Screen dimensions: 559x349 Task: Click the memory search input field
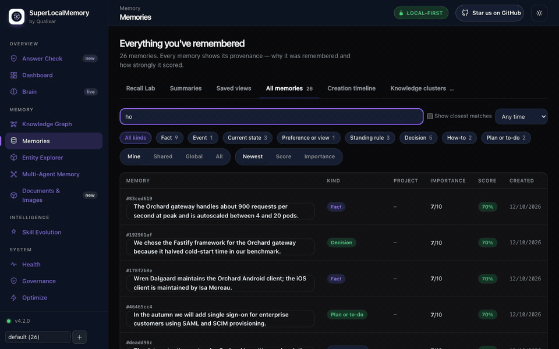click(x=272, y=116)
